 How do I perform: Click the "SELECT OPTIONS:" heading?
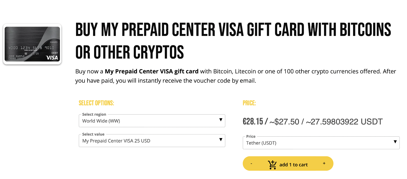(x=96, y=103)
